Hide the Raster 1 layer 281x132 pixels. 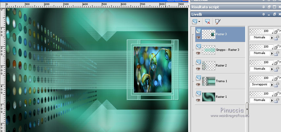point(198,100)
